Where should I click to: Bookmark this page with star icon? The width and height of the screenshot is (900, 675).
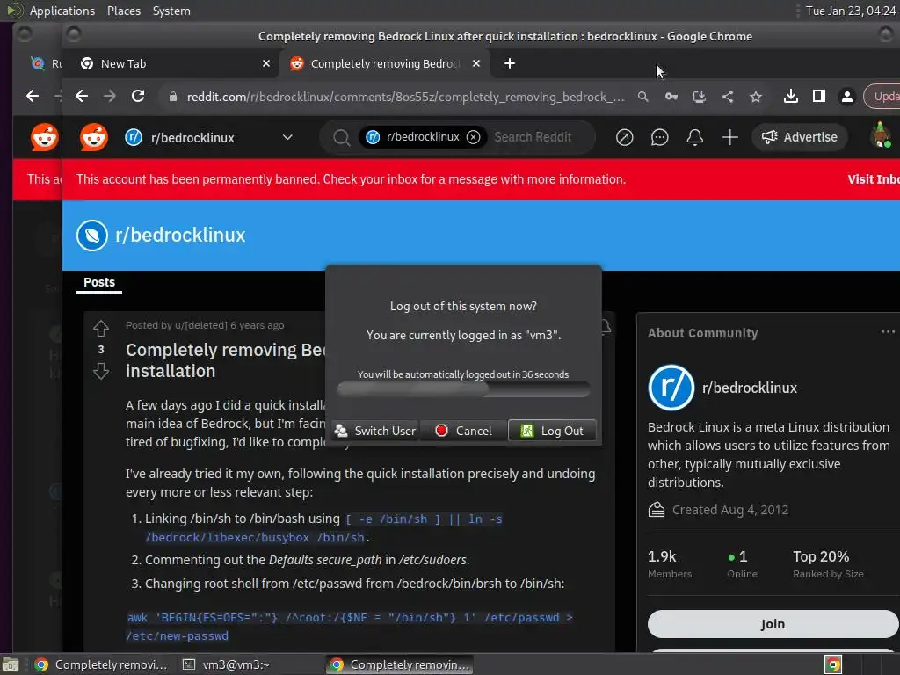tap(755, 97)
